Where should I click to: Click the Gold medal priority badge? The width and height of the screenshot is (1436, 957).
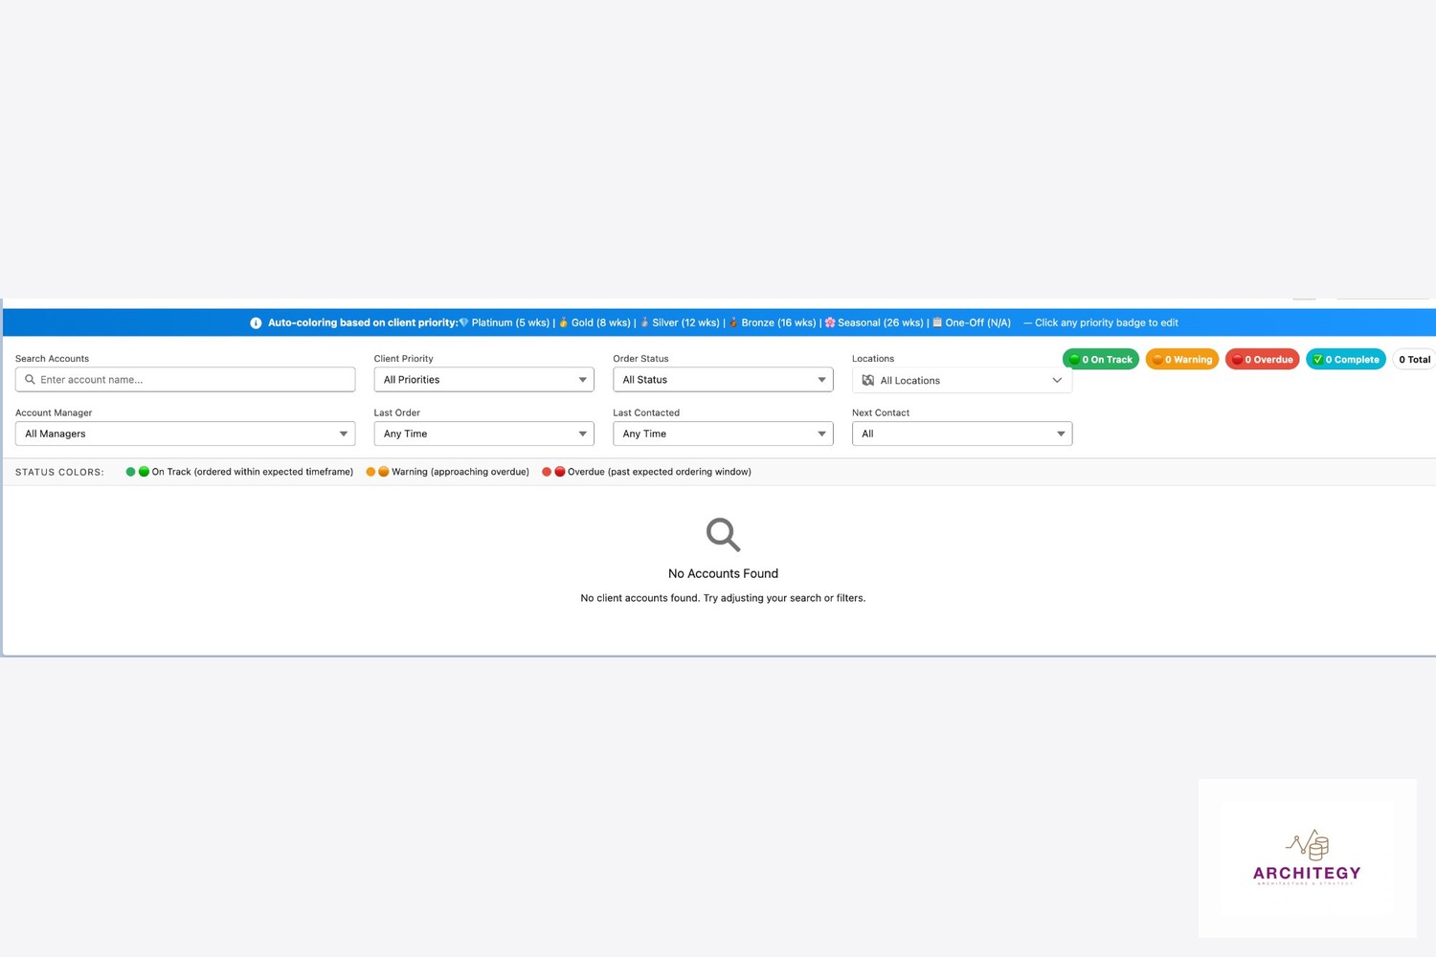[564, 323]
